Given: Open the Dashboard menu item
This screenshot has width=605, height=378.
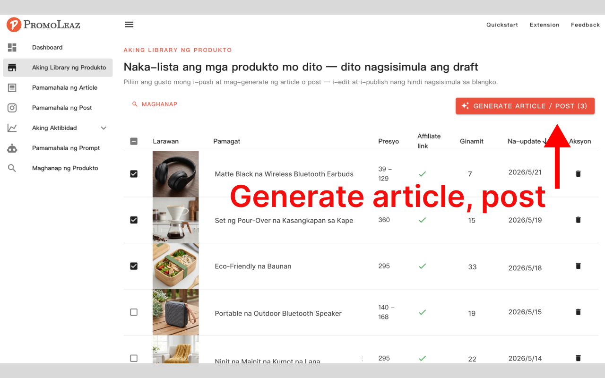Looking at the screenshot, I should click(x=58, y=47).
